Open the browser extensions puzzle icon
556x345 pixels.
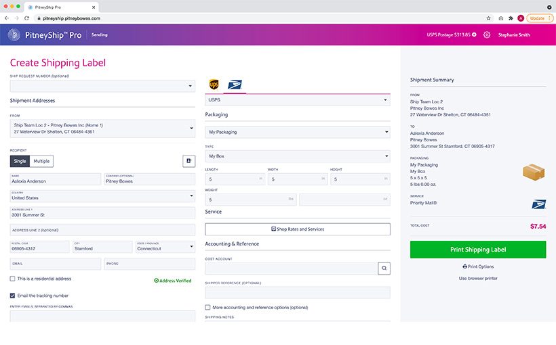(x=511, y=18)
